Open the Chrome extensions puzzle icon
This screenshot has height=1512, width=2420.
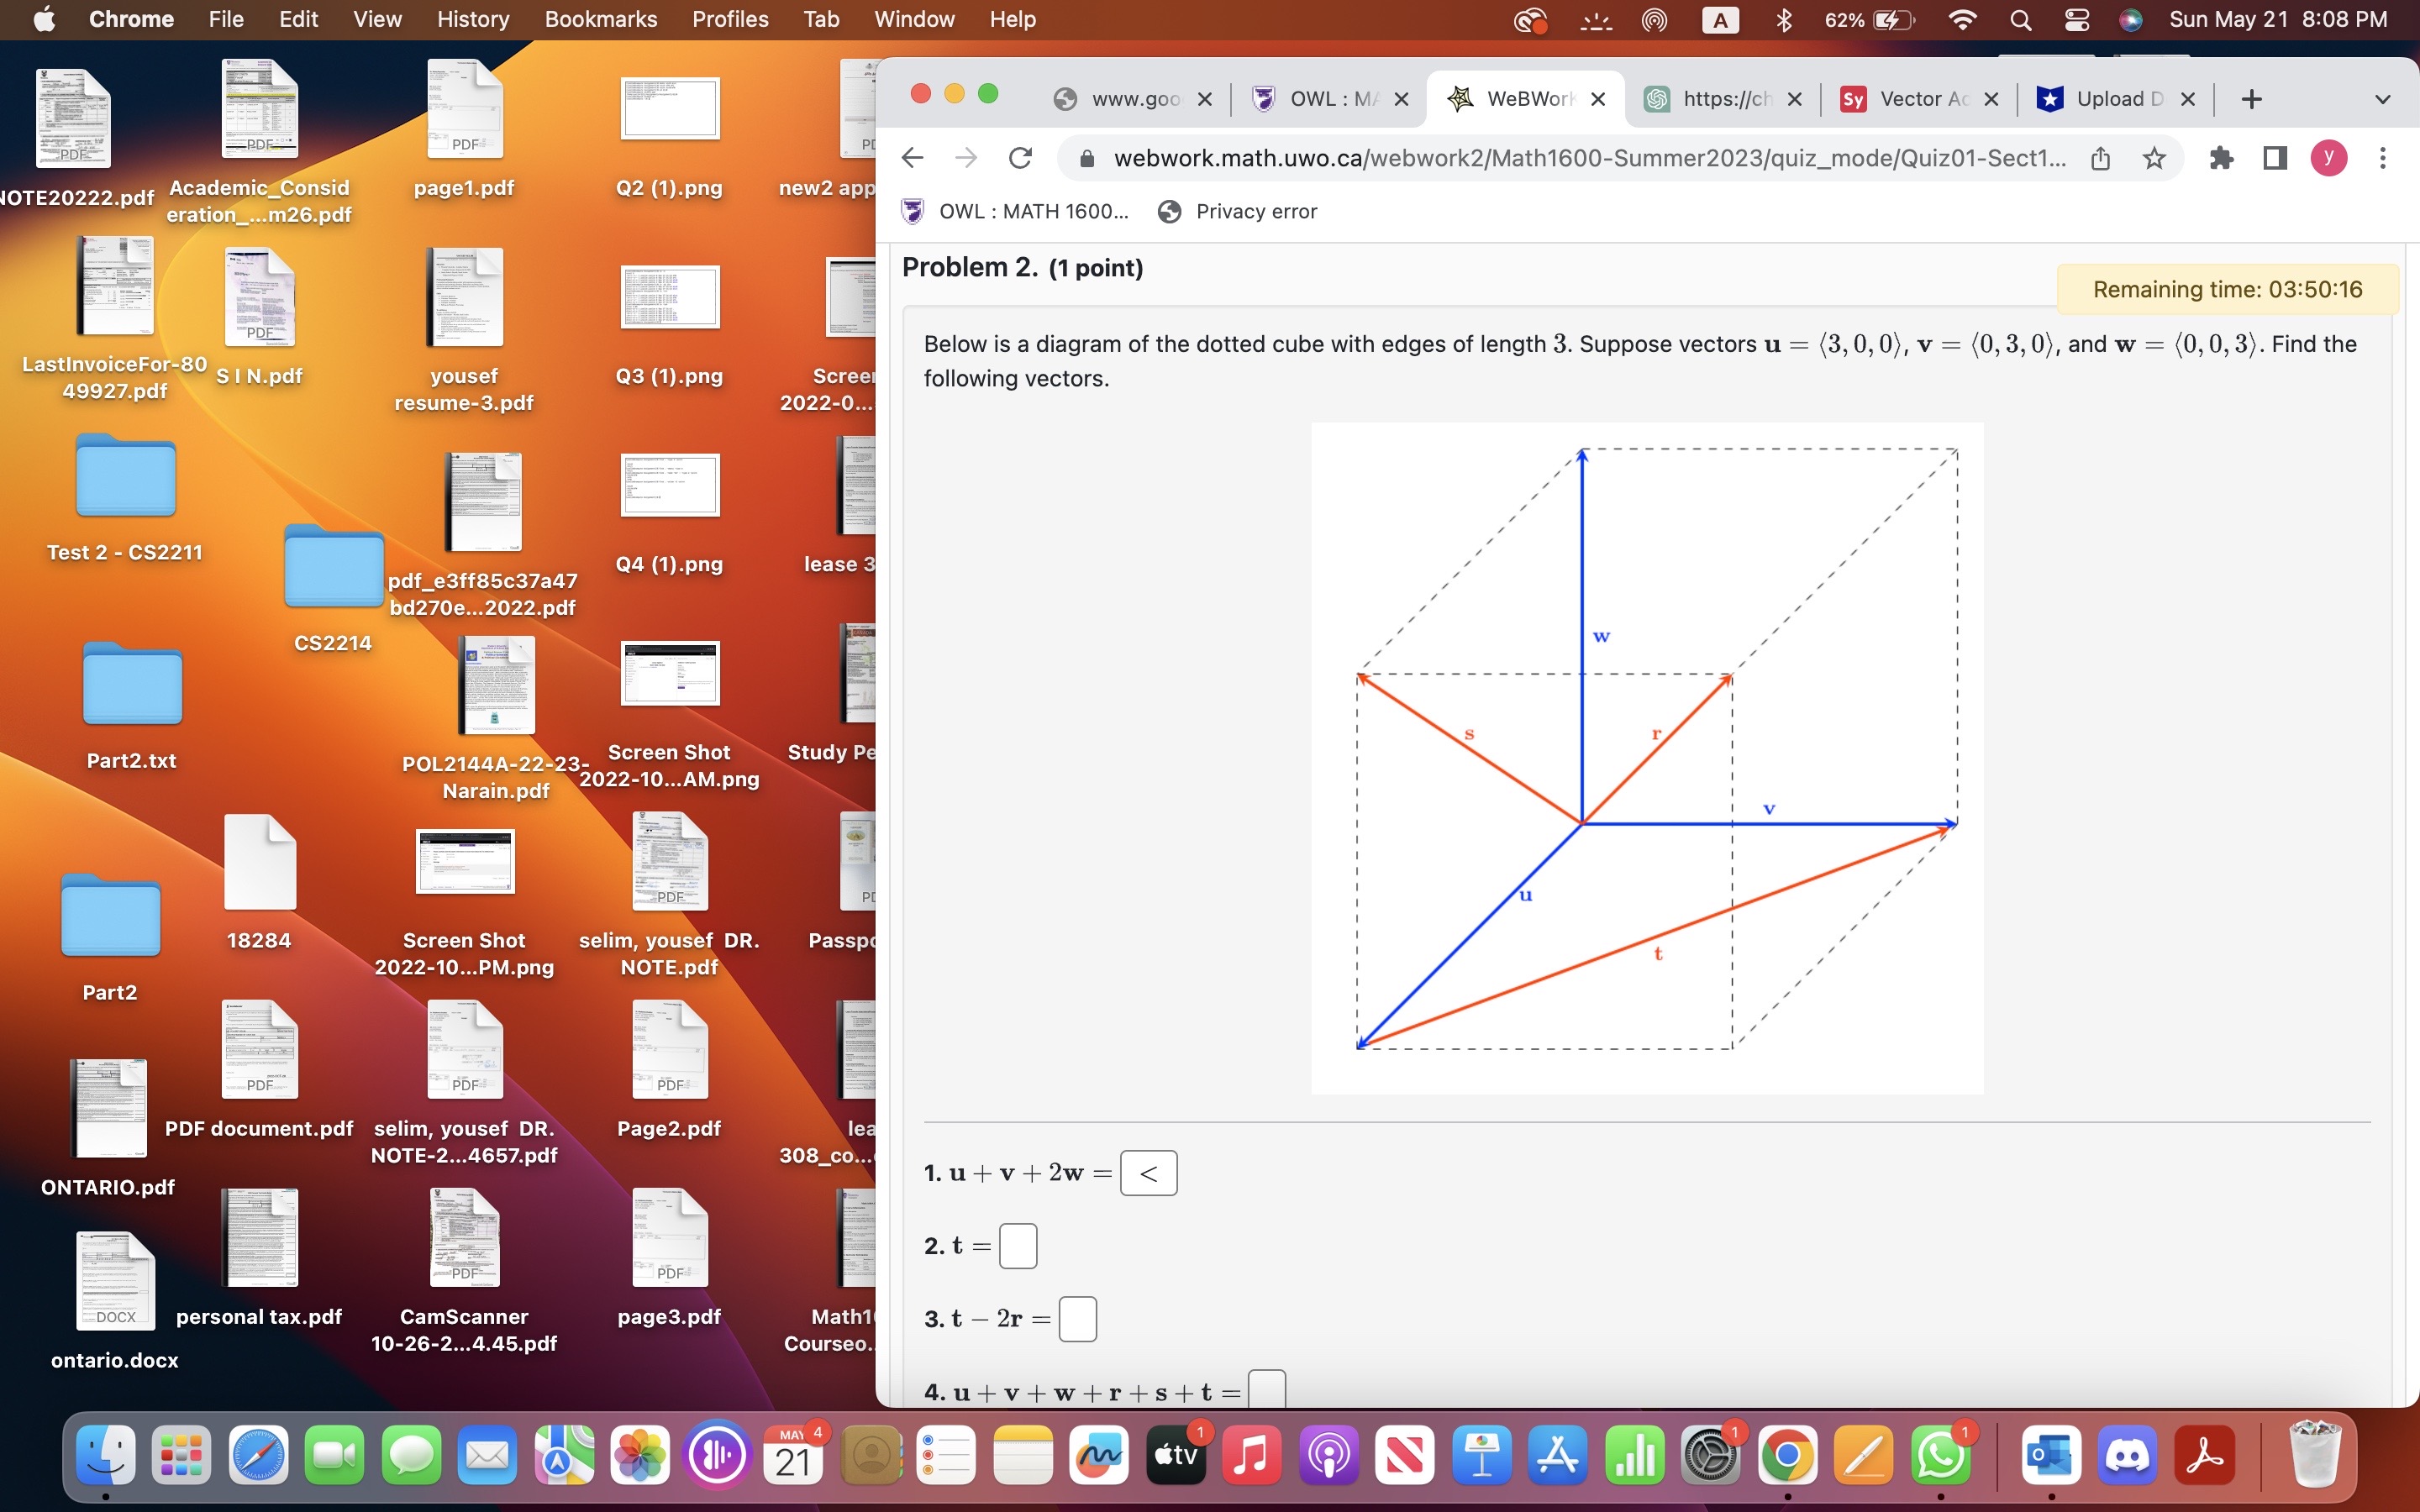[2221, 158]
